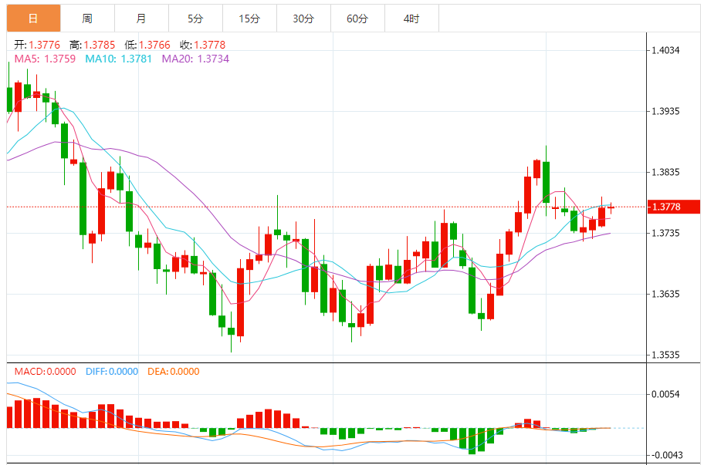The height and width of the screenshot is (465, 704).
Task: Click the 1.3835 price axis label
Action: click(665, 172)
